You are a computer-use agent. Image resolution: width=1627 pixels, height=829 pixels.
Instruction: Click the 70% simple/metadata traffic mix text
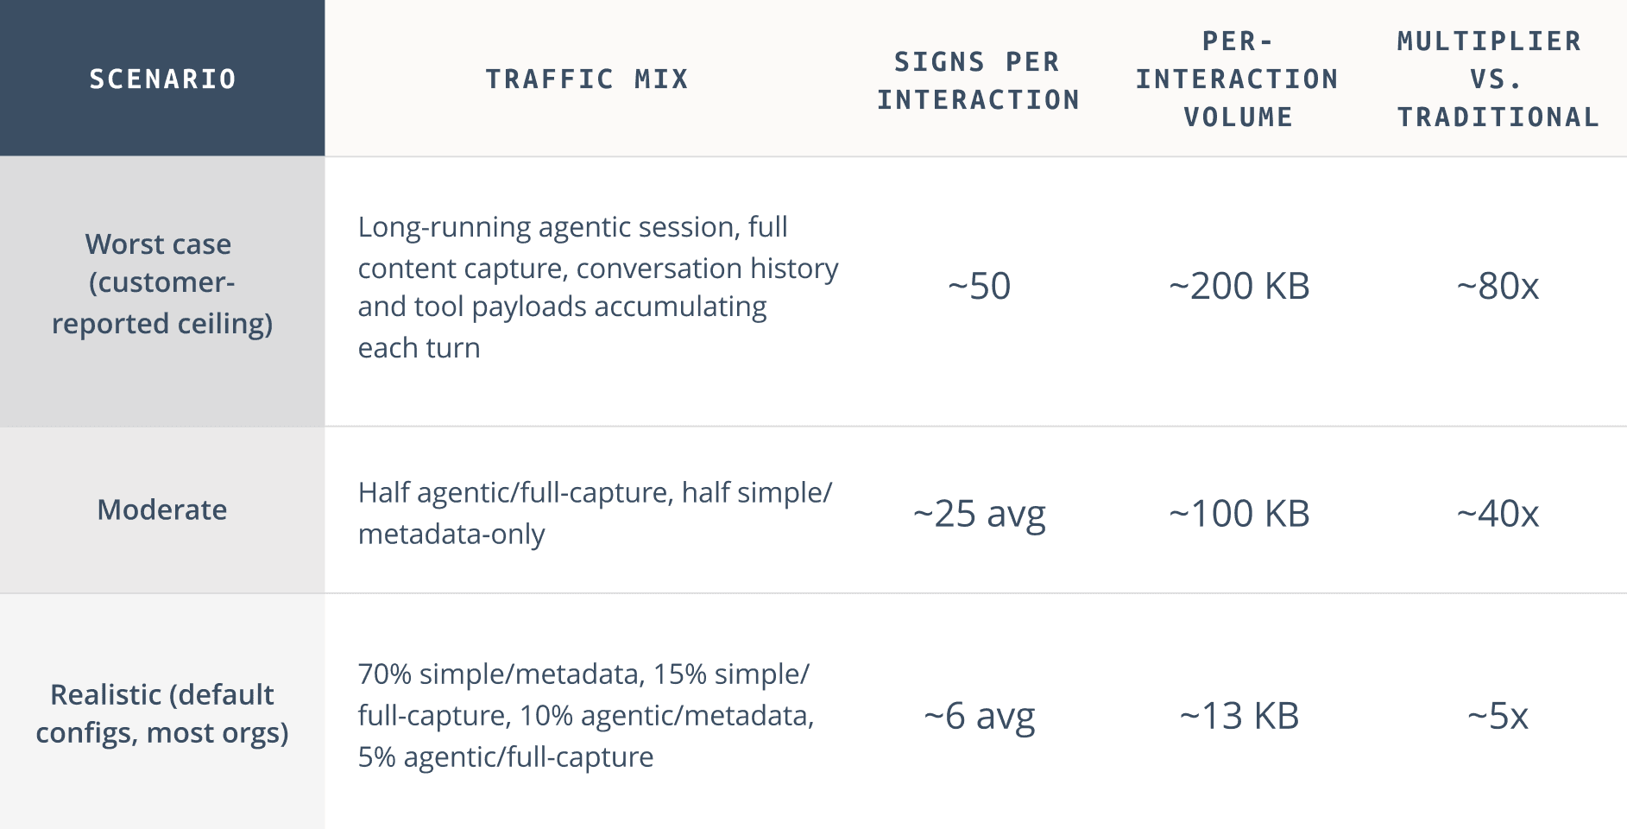(x=586, y=715)
